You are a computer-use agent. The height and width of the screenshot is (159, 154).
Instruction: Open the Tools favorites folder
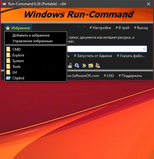click(36, 67)
